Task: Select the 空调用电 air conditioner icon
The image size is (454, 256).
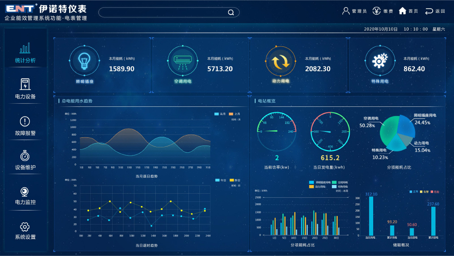Action: click(183, 60)
